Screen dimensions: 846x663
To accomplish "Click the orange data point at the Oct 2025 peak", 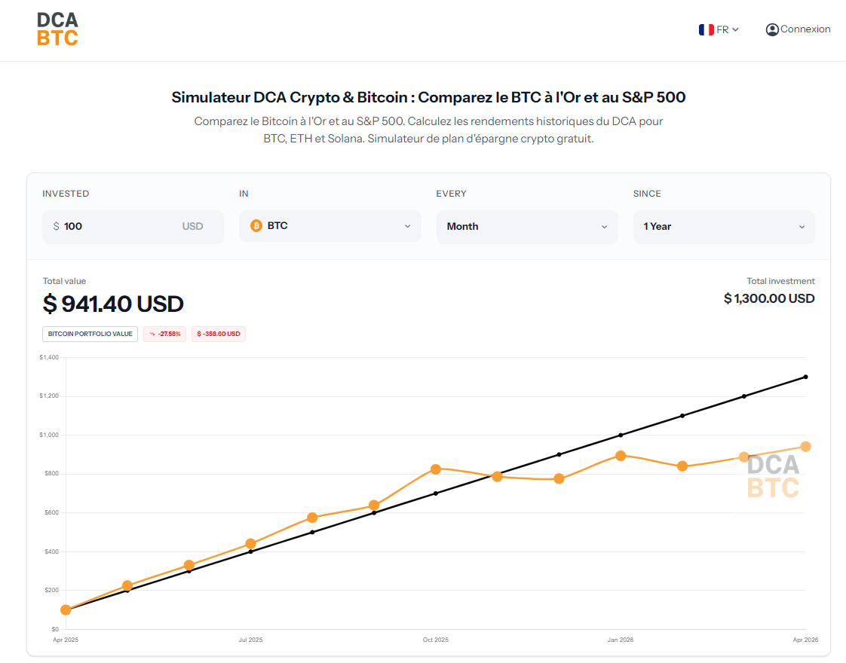I will point(435,469).
